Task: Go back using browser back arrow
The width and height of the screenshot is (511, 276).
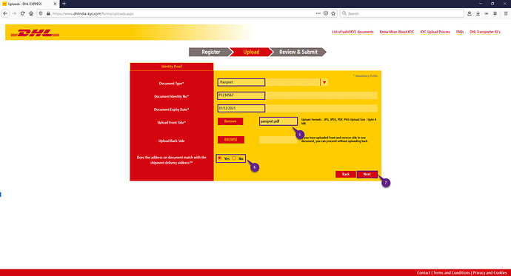Action: [5, 13]
